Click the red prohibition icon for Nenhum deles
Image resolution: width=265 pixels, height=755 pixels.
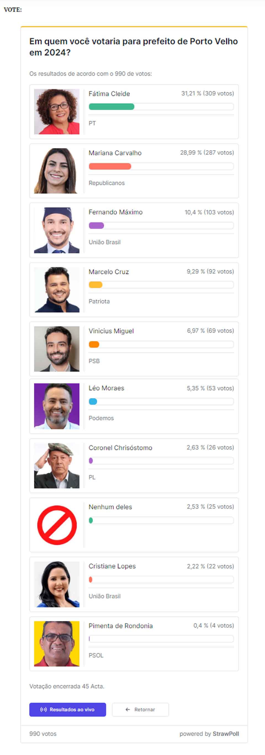coord(57,524)
